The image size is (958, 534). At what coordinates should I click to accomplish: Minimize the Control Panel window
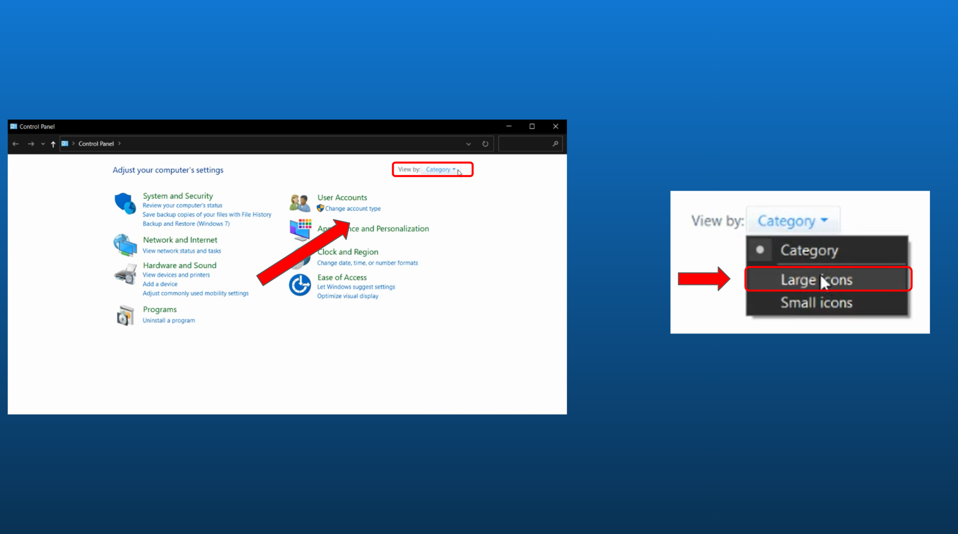[509, 126]
